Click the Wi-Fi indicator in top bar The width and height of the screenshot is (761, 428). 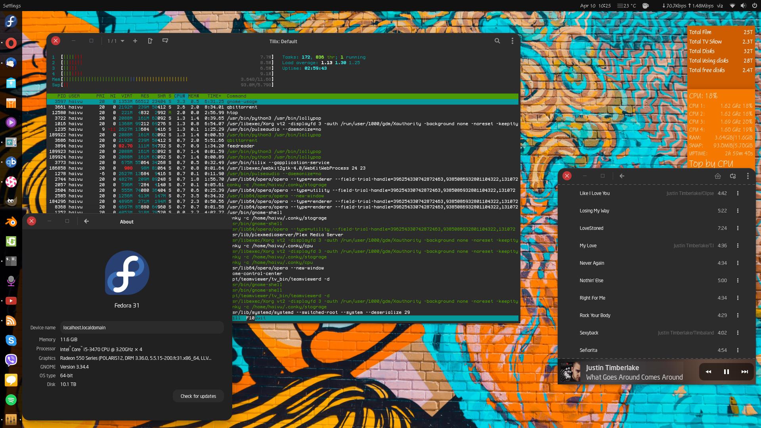(x=732, y=6)
